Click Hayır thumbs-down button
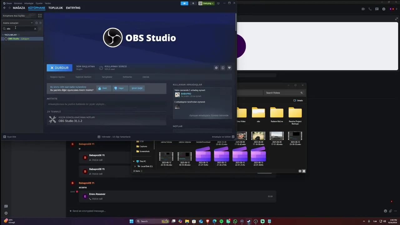This screenshot has width=400, height=225. click(x=120, y=88)
